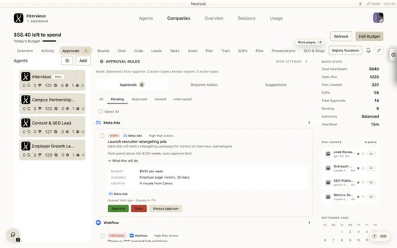397x248 pixels.
Task: Expand the Lead Resea... sub-agent chevron
Action: (363, 154)
